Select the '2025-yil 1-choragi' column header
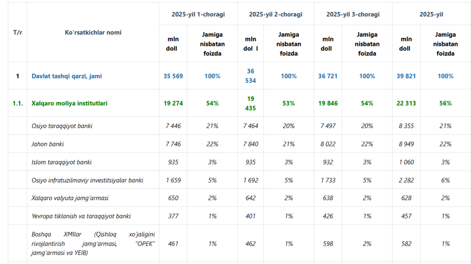Viewport: 471px width, 264px height. click(198, 14)
